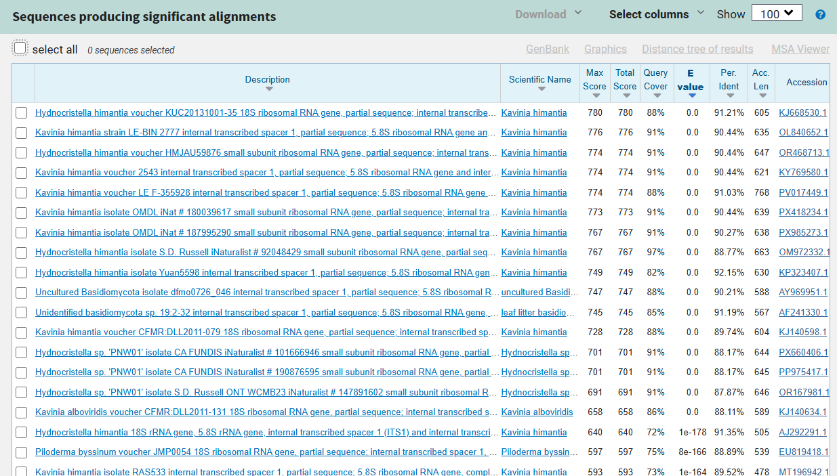Image resolution: width=837 pixels, height=476 pixels.
Task: Open accession OL840652.1 link
Action: 804,133
